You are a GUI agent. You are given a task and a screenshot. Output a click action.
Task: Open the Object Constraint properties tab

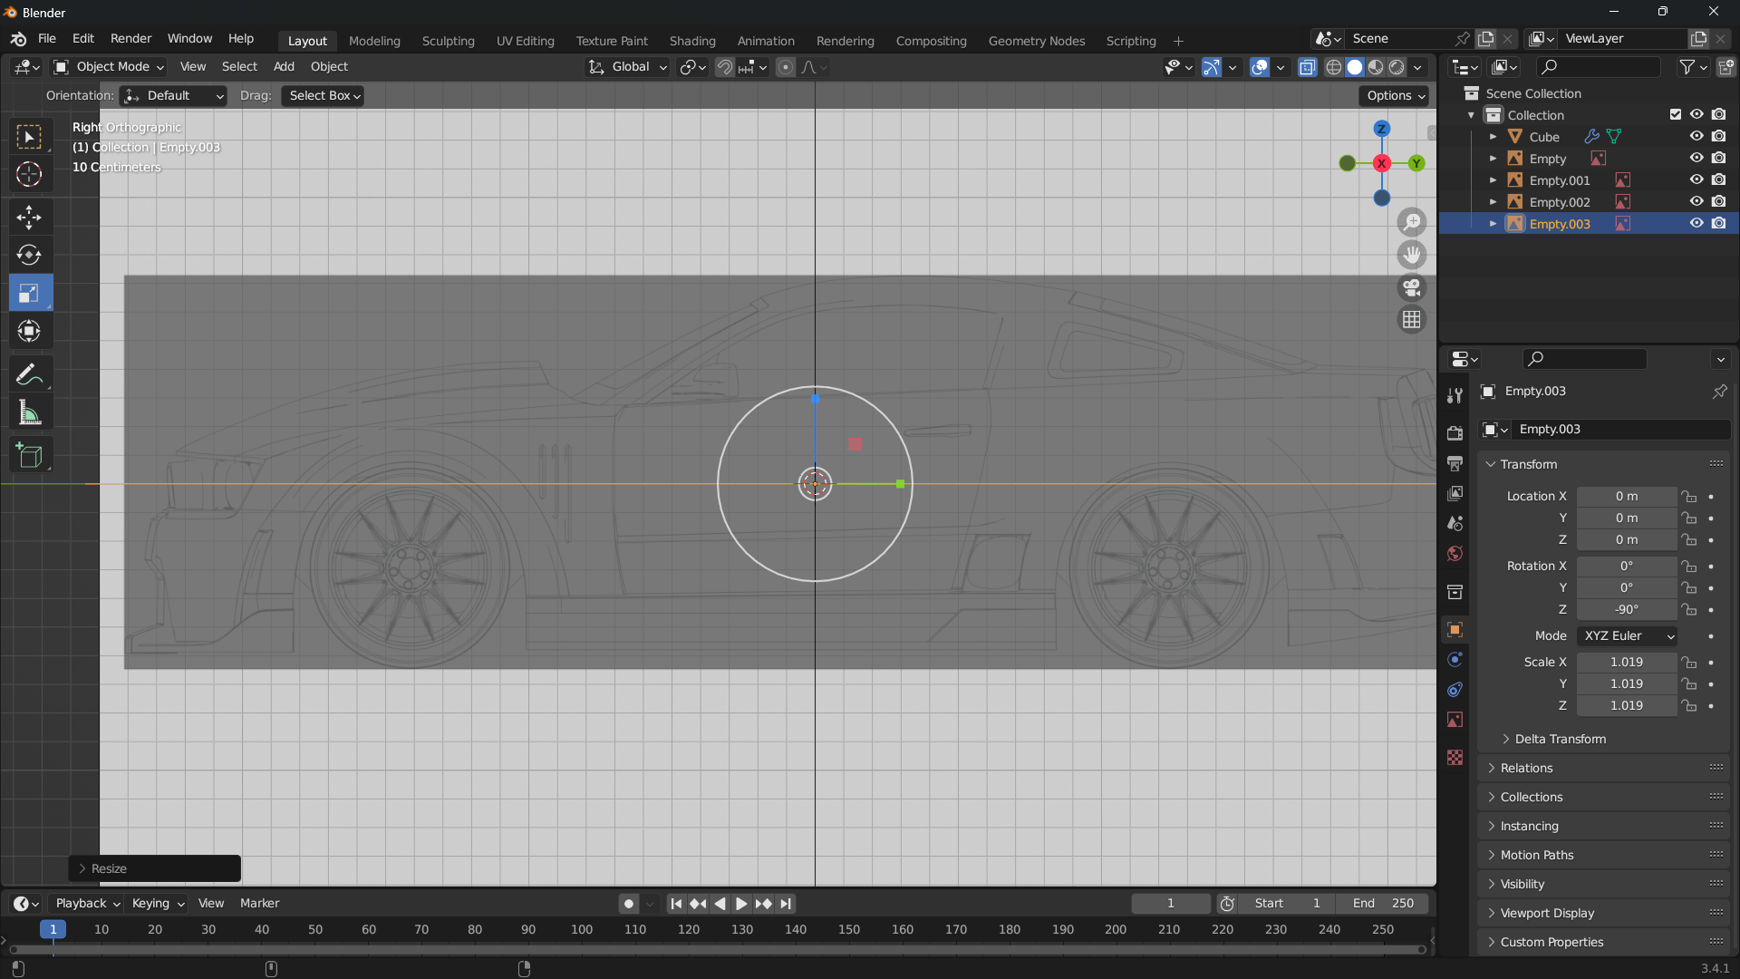1455,690
